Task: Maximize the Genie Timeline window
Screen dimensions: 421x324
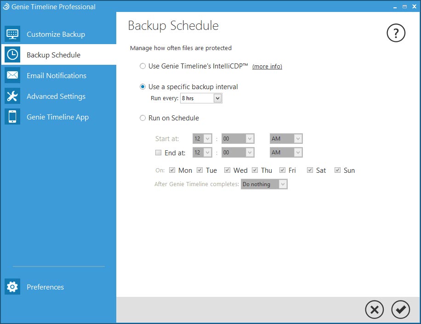Action: pos(404,7)
